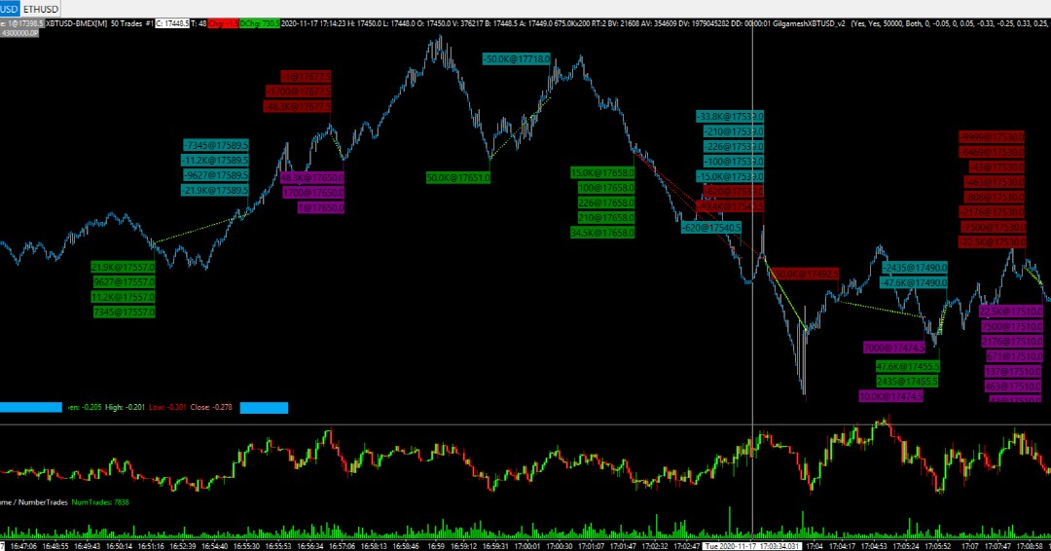
Task: Click the magenta 7500@17510.0 fill label
Action: pos(1012,326)
